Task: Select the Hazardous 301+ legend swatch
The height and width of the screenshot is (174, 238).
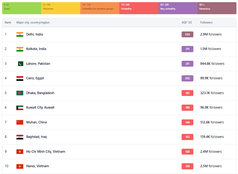Action: [217, 8]
